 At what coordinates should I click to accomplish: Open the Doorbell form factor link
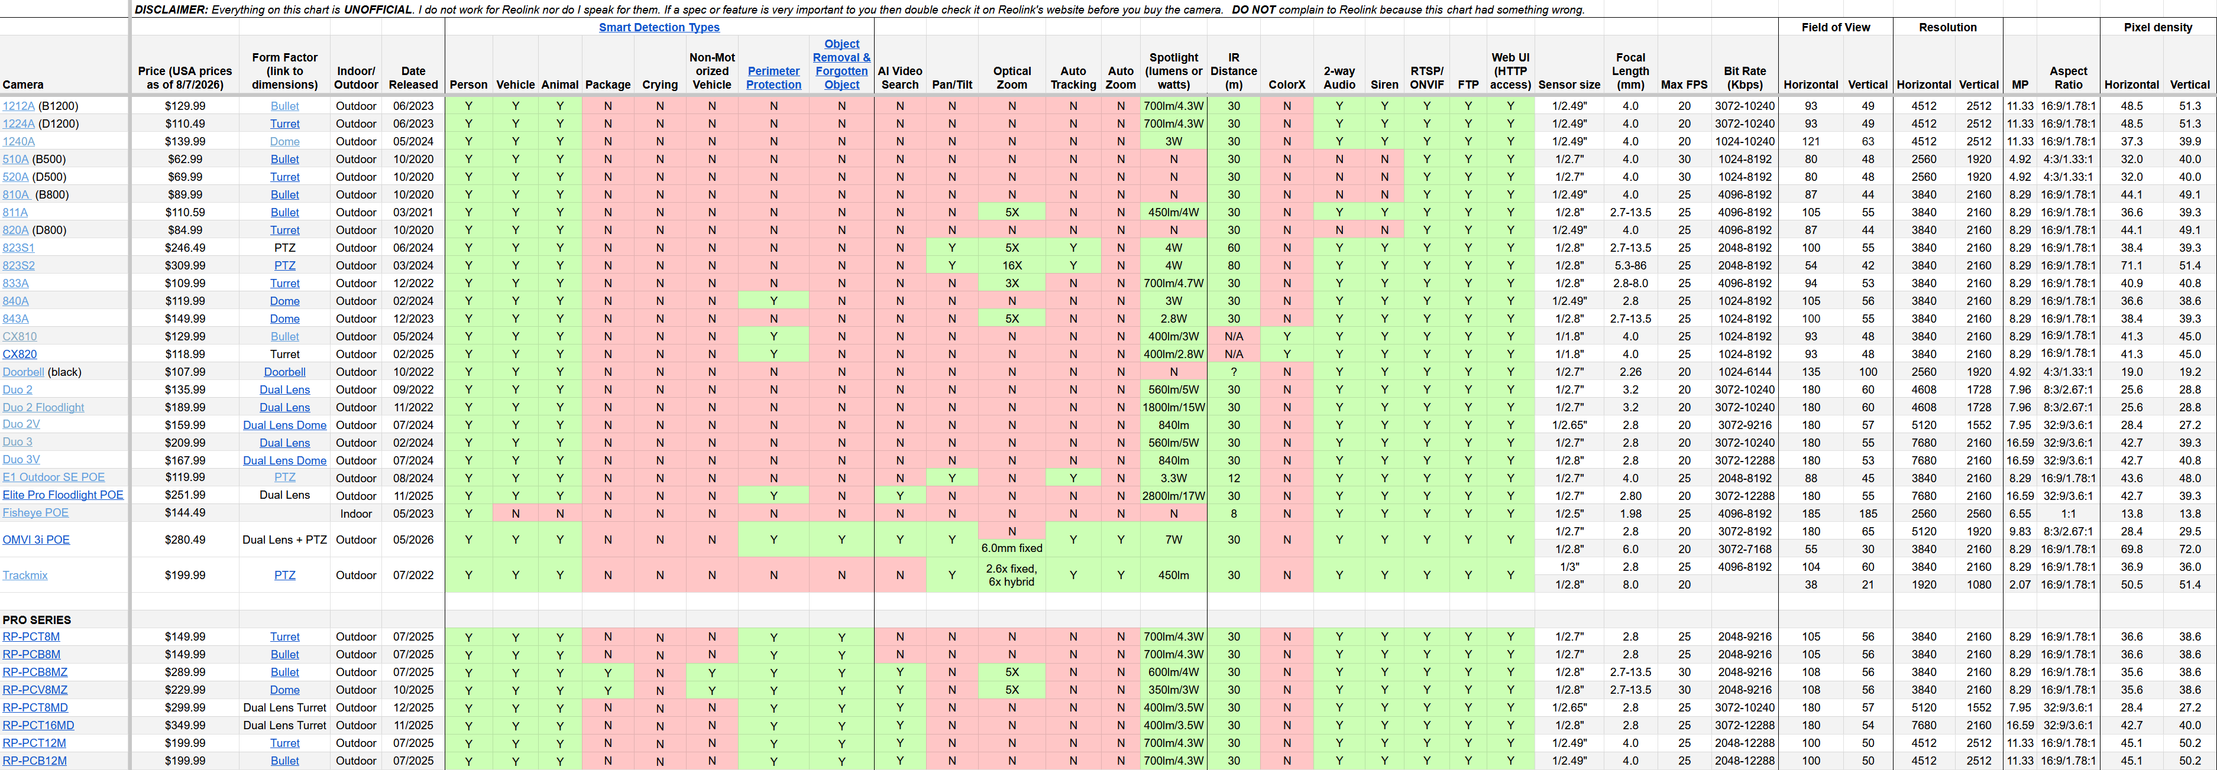click(285, 372)
